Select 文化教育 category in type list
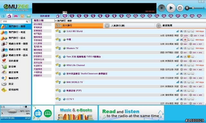This screenshot has width=206, height=123. [x=38, y=44]
